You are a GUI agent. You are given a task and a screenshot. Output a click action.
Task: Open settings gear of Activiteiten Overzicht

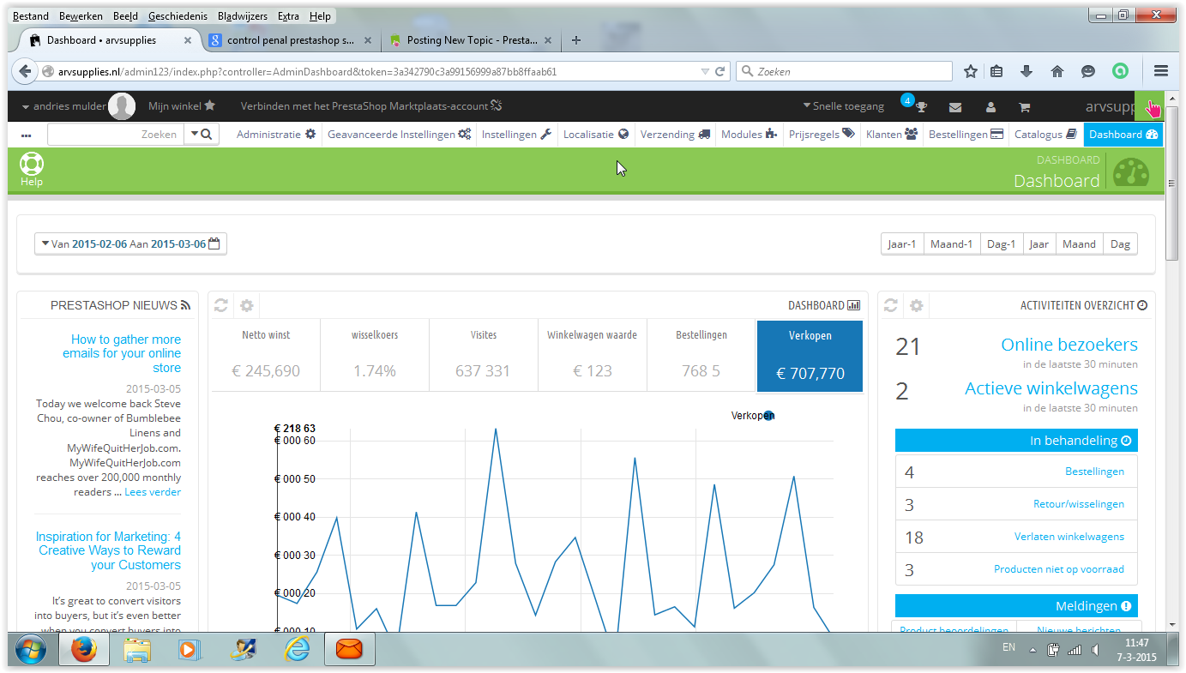(x=917, y=305)
